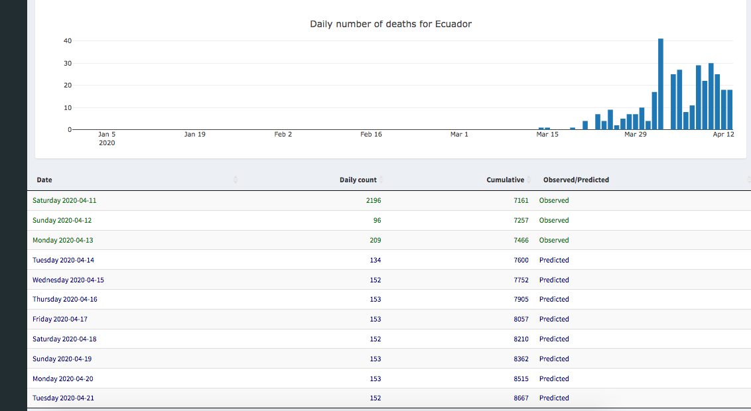Click the Monday 2020-04-13 date cell

click(63, 240)
